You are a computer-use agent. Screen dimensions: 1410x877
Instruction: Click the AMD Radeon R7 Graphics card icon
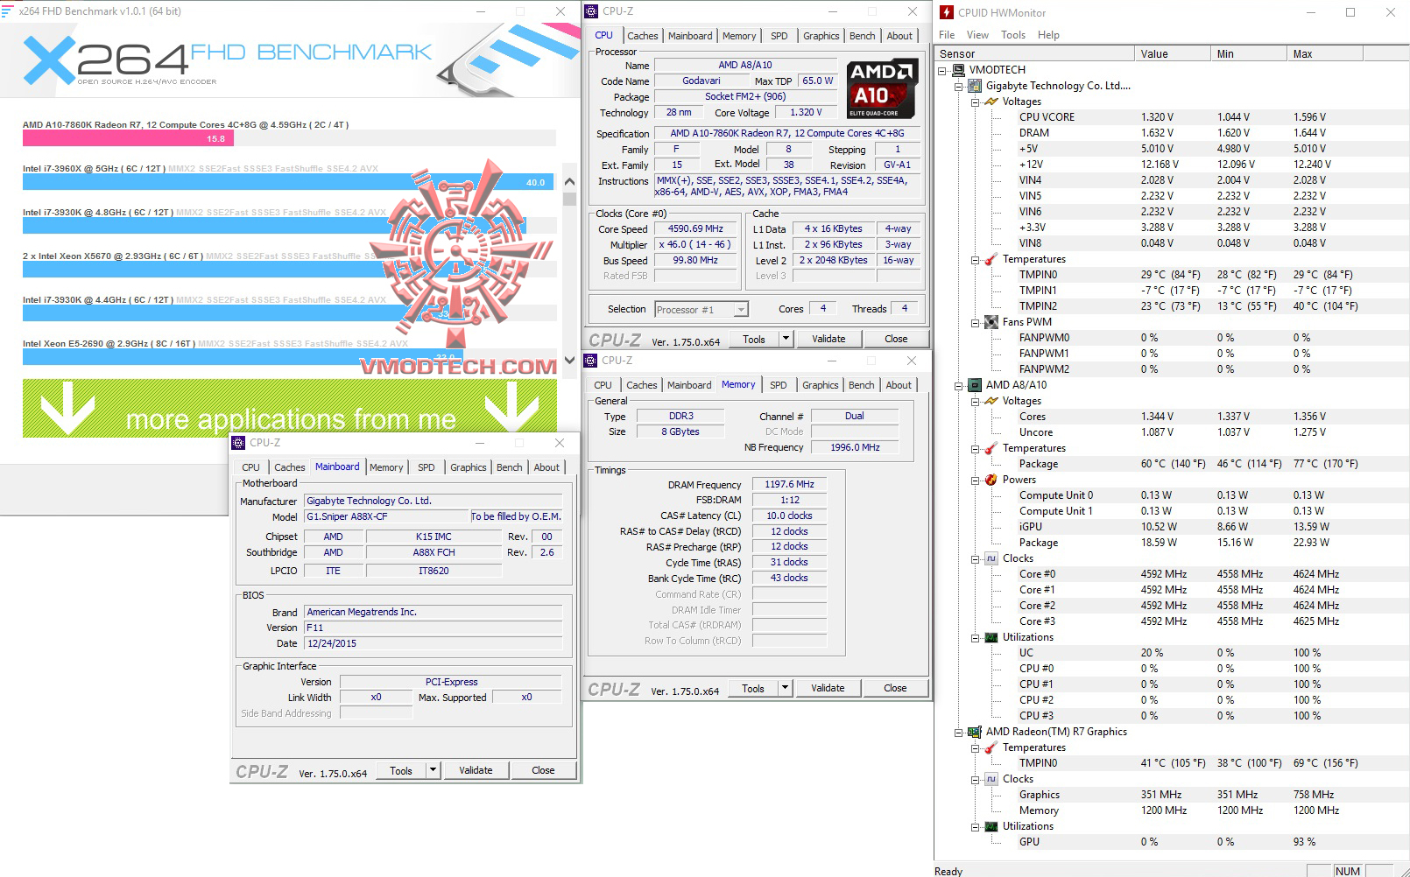tap(975, 732)
